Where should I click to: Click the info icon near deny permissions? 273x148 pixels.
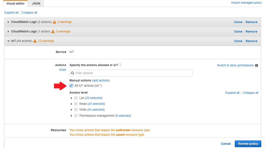point(256,65)
